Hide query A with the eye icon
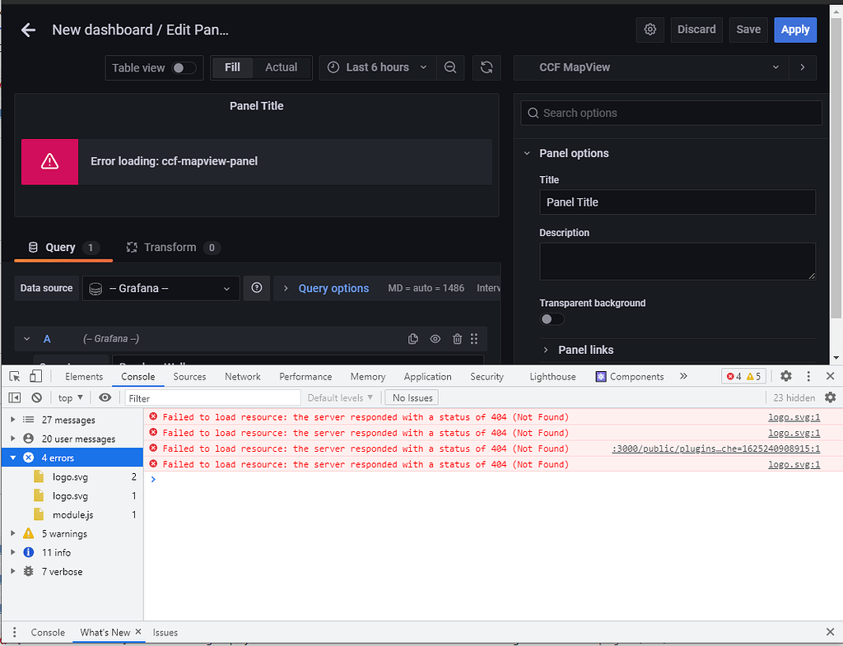The image size is (843, 646). [x=435, y=338]
